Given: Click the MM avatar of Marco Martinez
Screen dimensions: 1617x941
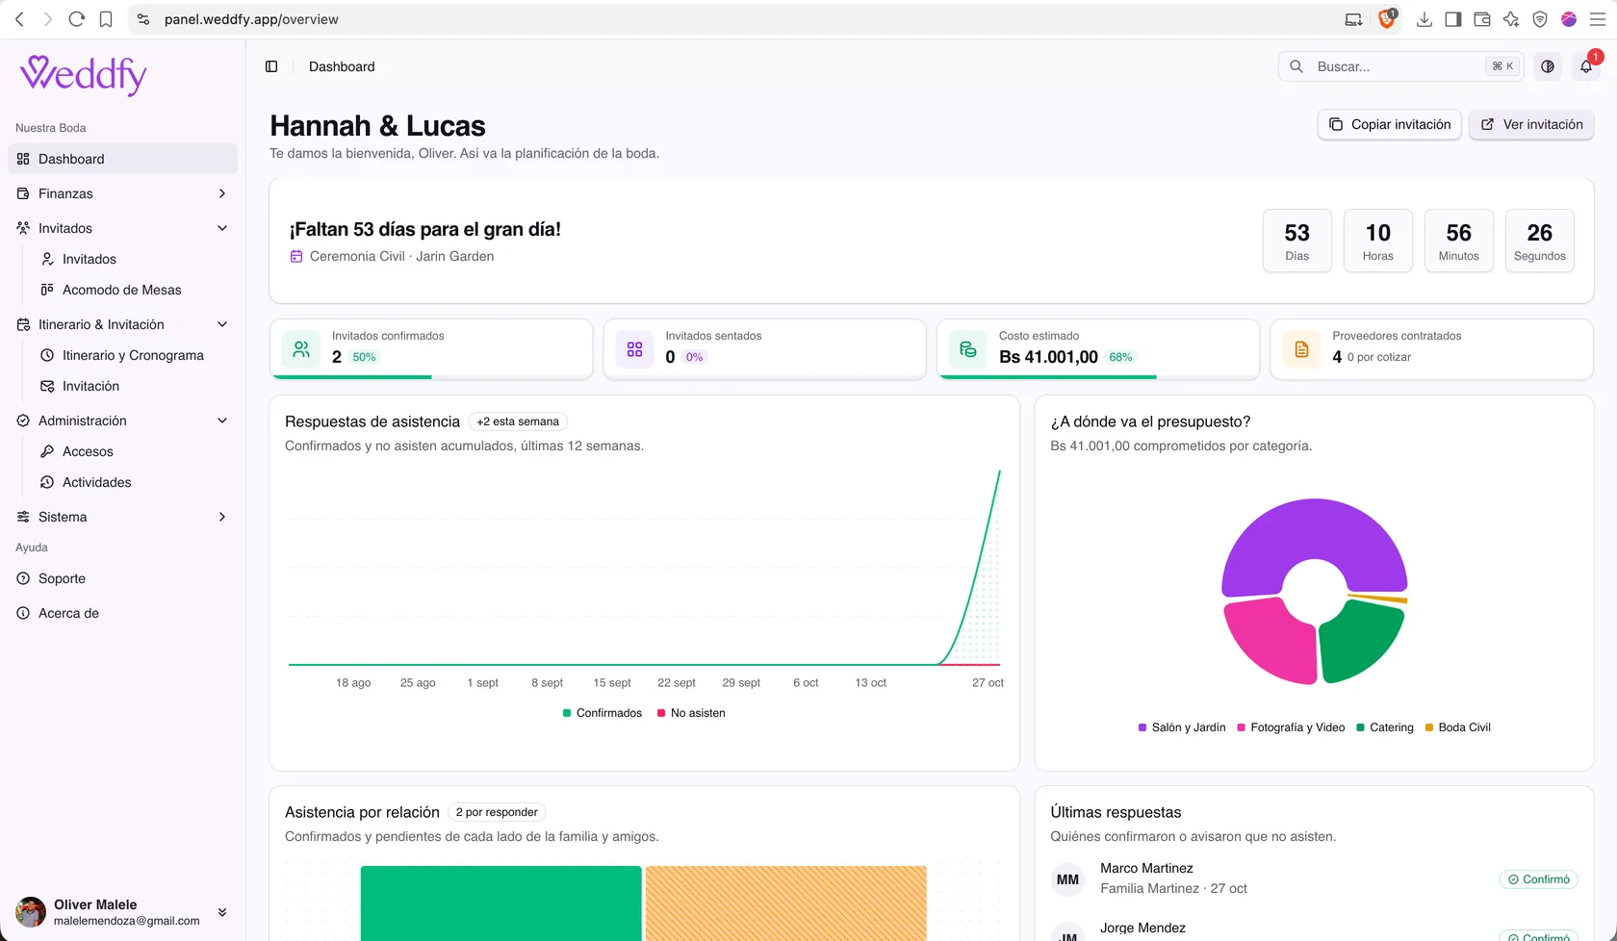Looking at the screenshot, I should tap(1067, 879).
